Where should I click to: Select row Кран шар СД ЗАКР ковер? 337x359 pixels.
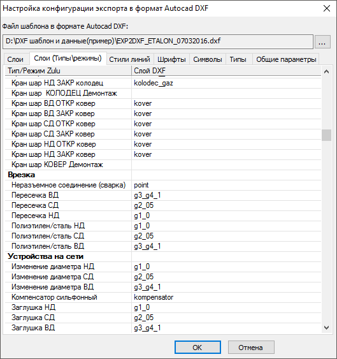pyautogui.click(x=163, y=134)
